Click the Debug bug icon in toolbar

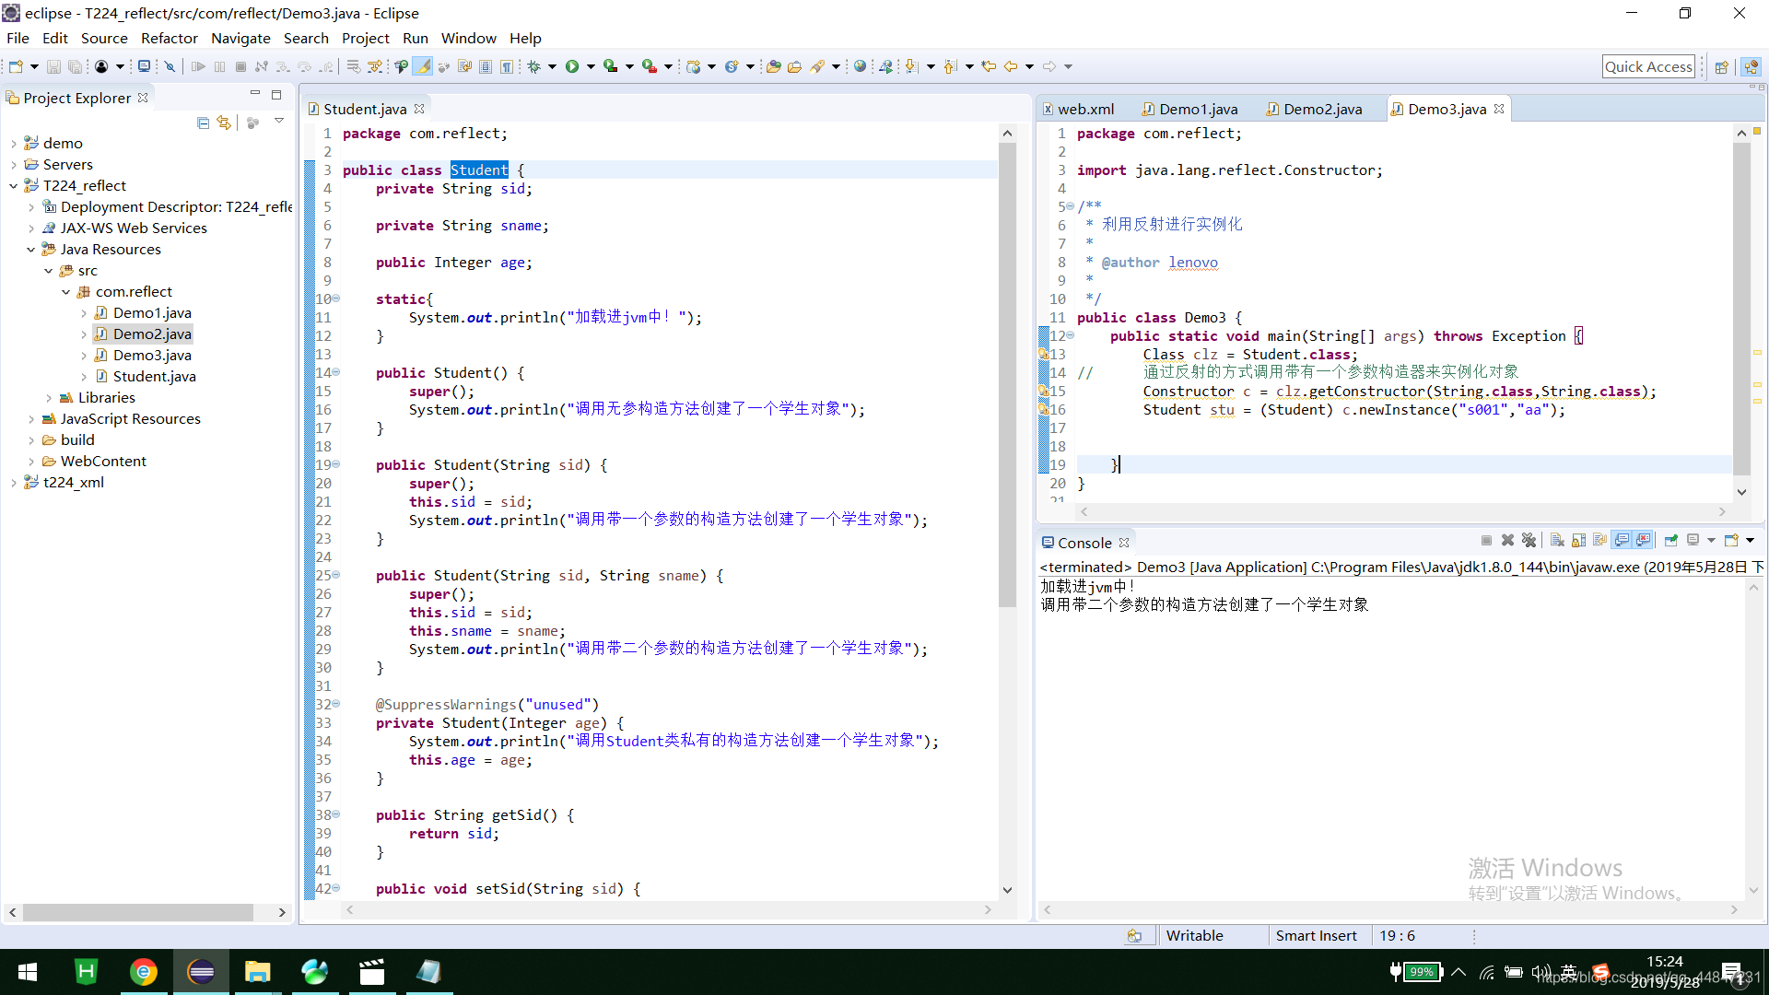[533, 66]
